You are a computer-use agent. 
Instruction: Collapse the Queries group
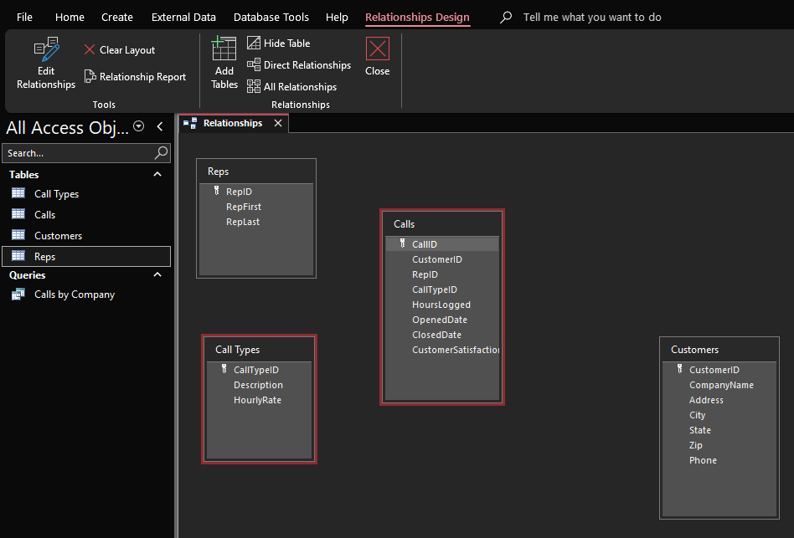(x=156, y=274)
